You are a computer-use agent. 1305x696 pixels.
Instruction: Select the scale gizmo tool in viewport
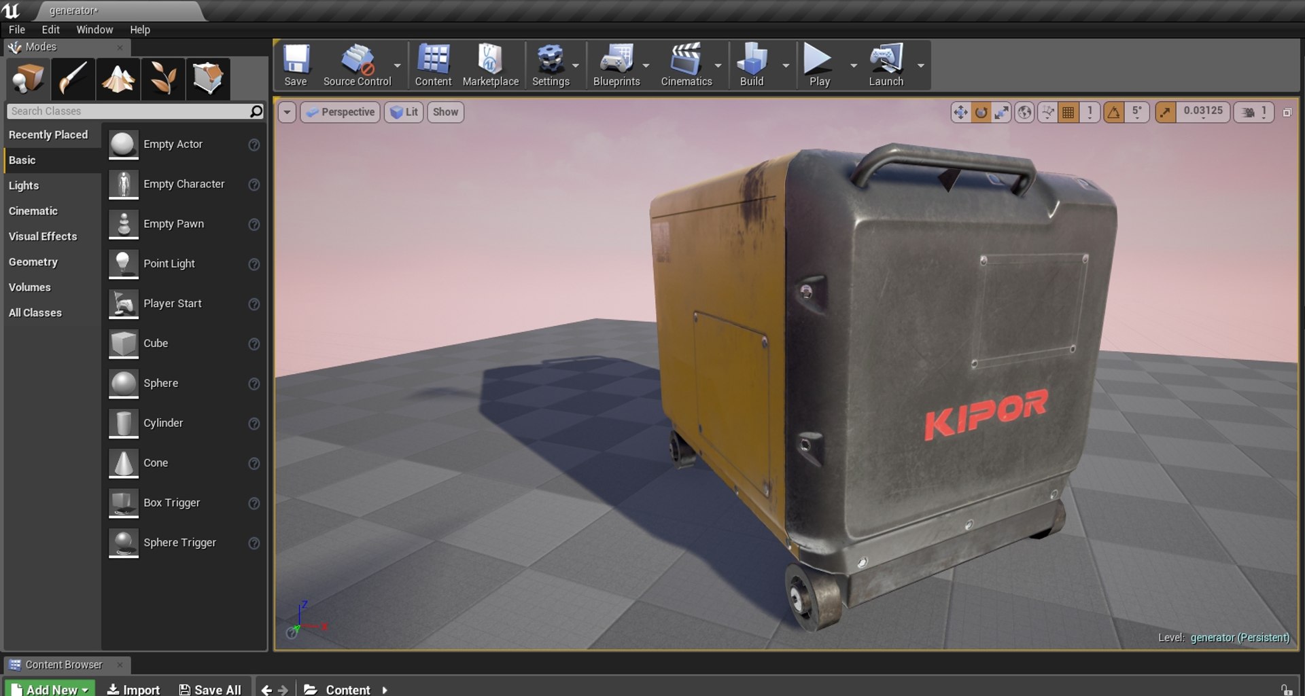(x=1001, y=113)
